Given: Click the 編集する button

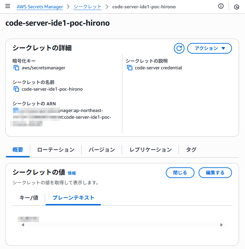Looking at the screenshot, I should click(215, 173).
